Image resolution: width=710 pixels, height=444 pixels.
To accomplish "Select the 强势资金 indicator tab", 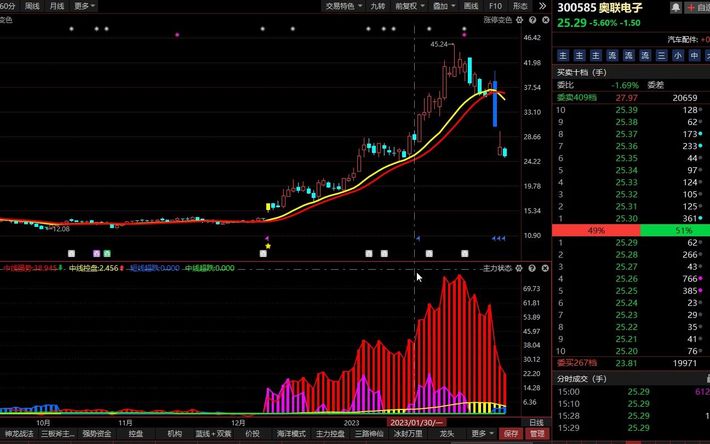I will (x=97, y=434).
